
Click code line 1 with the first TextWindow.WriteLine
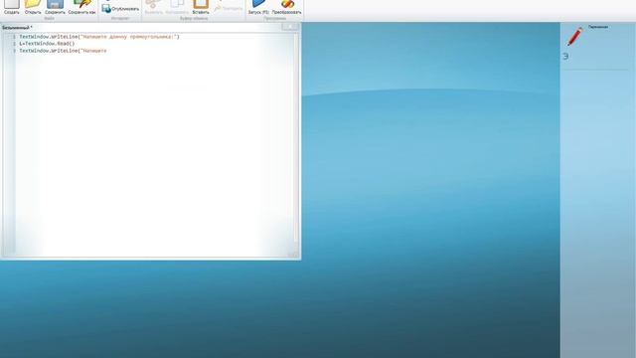click(99, 37)
